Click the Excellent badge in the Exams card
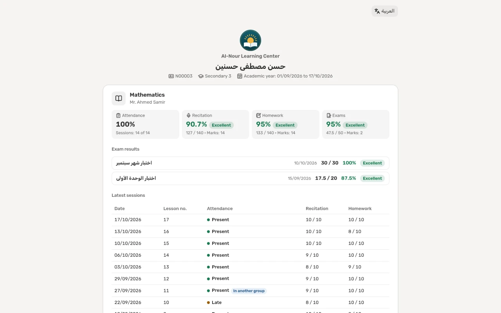The image size is (501, 313). (x=355, y=125)
